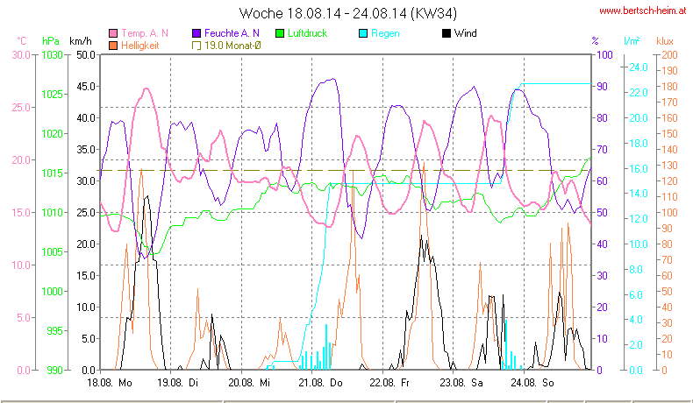Click the 'klux' brightness axis unit
Viewport: 693px width, 403px height.
pos(665,41)
